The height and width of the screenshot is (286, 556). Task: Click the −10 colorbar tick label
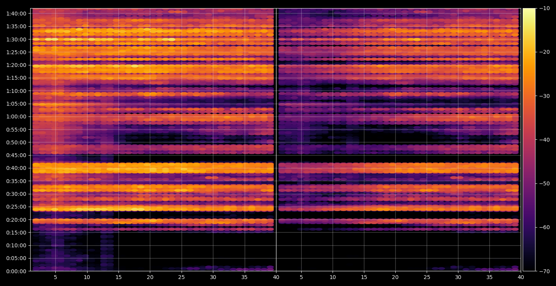pos(544,9)
